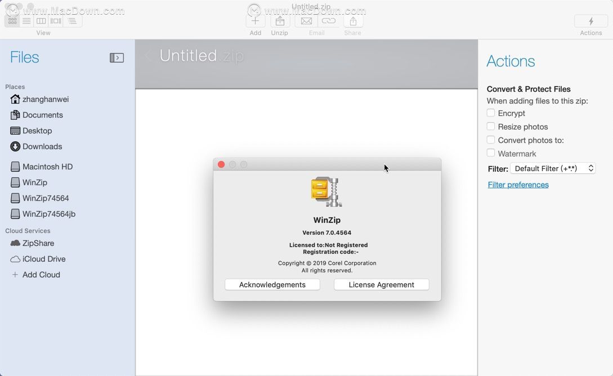Viewport: 613px width, 376px height.
Task: Enable the Encrypt checkbox
Action: point(491,113)
